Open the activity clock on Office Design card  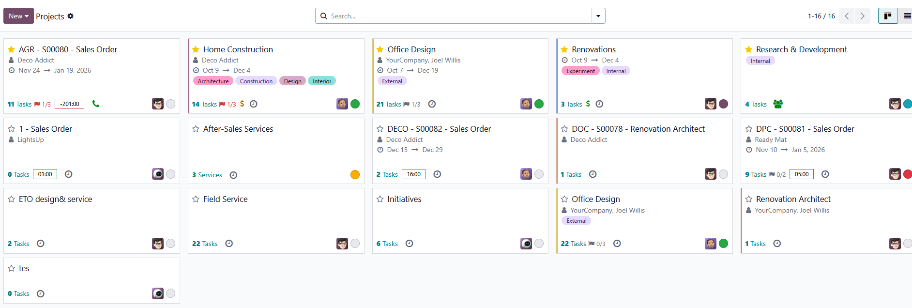[432, 104]
